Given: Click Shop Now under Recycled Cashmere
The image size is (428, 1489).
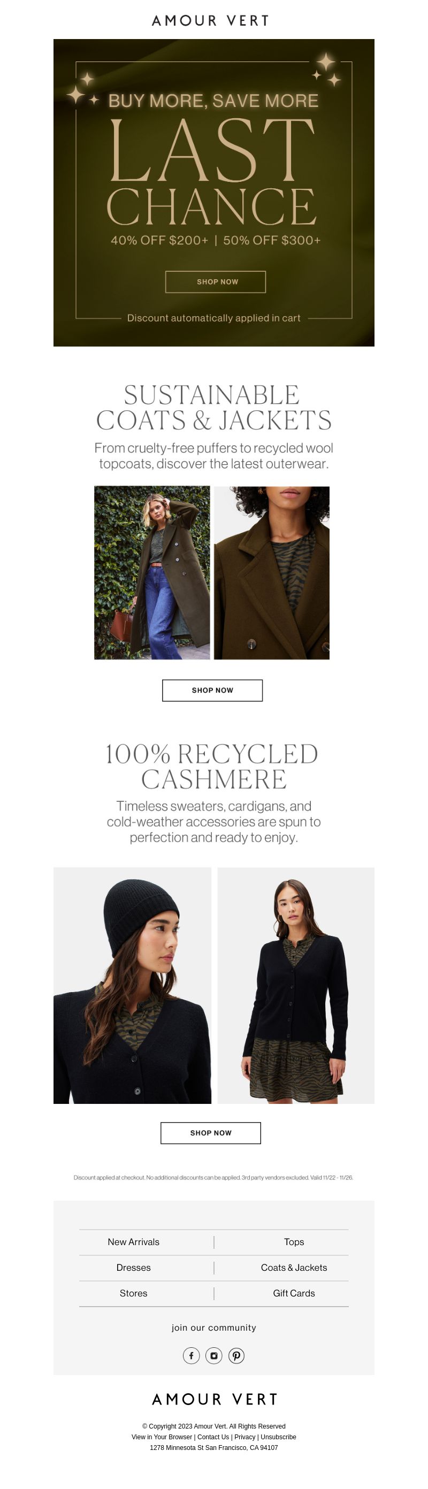Looking at the screenshot, I should click(x=211, y=1133).
